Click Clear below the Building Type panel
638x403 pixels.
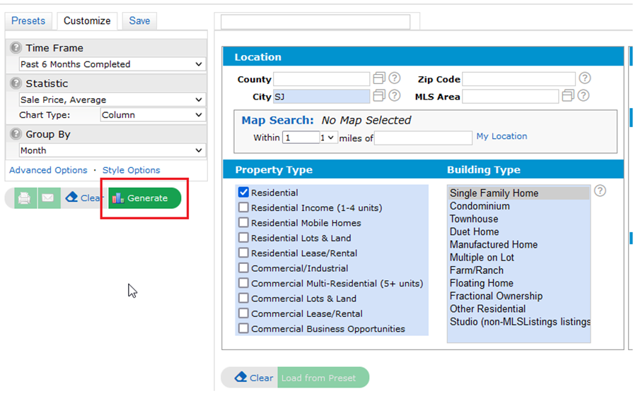pos(253,378)
